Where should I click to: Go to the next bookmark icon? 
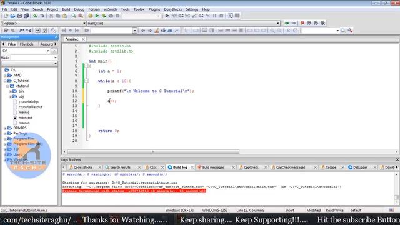[316, 23]
